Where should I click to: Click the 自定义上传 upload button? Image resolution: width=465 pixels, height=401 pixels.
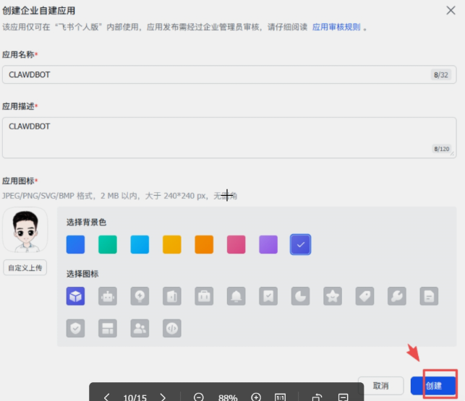(25, 267)
